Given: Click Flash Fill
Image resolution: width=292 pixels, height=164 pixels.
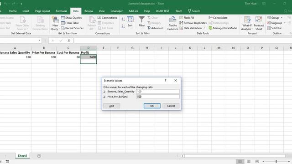Looking at the screenshot, I should click(187, 18).
